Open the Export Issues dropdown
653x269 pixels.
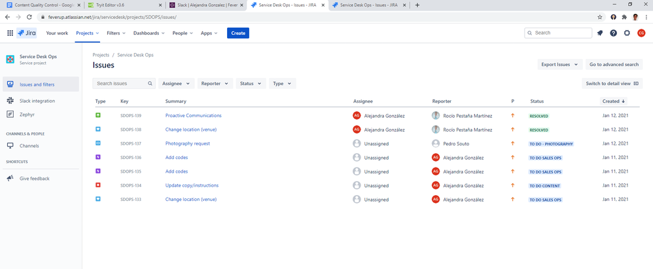point(559,65)
